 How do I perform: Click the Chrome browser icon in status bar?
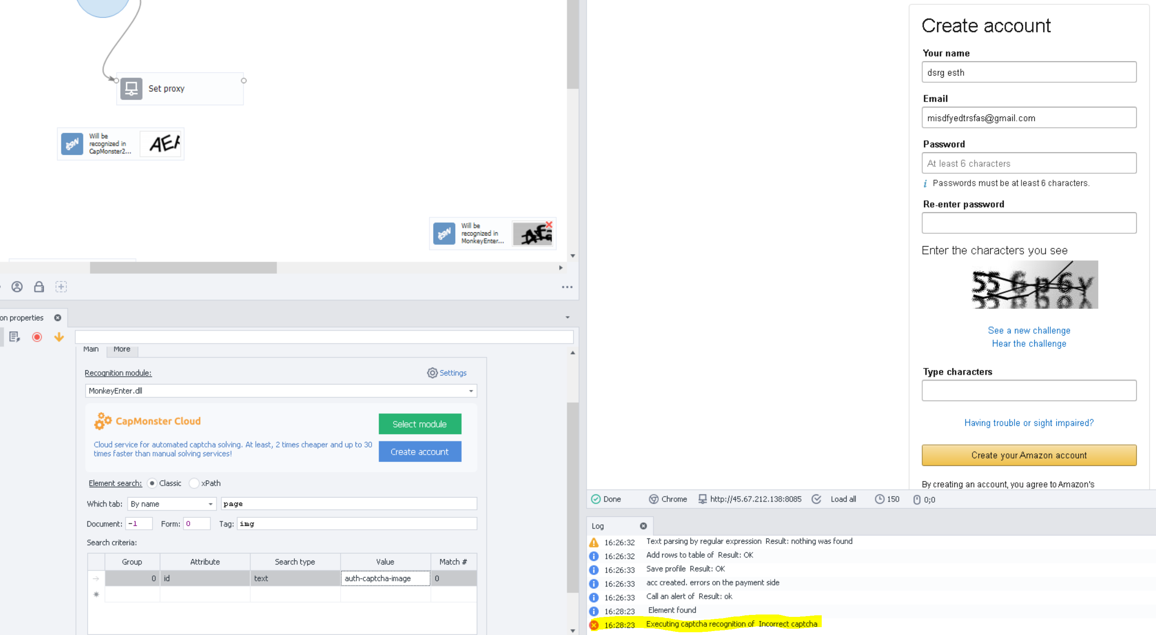pyautogui.click(x=653, y=499)
